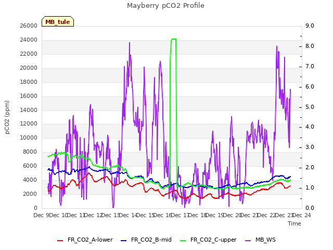Click the 2000 left axis tick label
The width and height of the screenshot is (333, 250).
point(30,194)
